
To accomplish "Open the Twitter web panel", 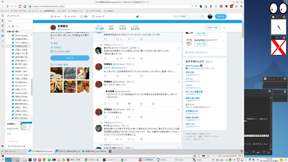I will (x=2, y=36).
